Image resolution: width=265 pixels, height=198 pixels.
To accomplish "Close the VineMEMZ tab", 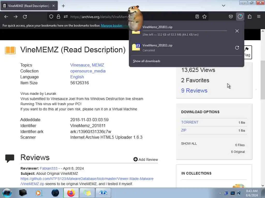I will click(x=54, y=6).
